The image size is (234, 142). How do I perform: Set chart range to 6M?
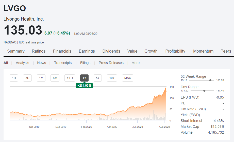55,78
